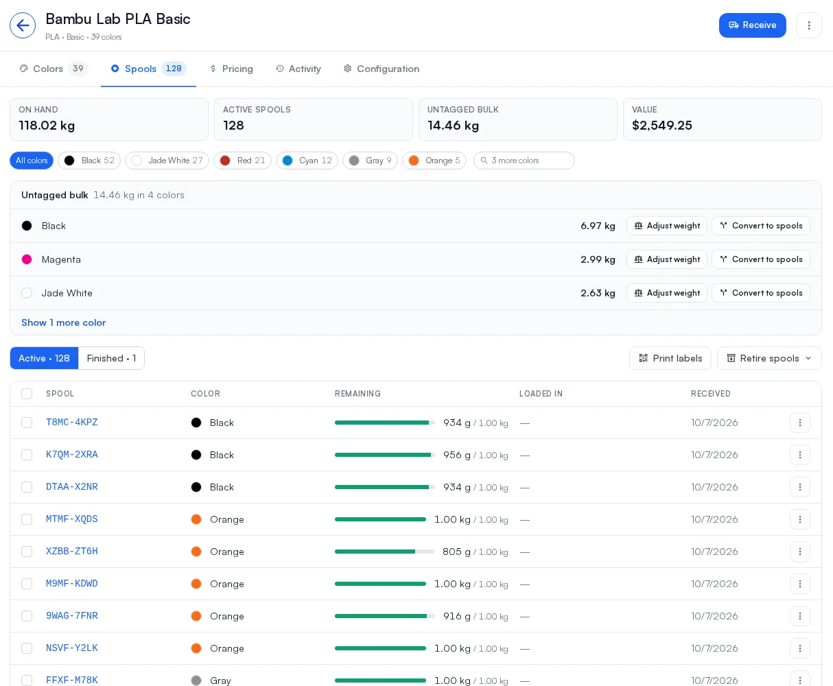Screen dimensions: 833x686
Task: Click Magenta color dot in untagged bulk
Action: (x=27, y=259)
